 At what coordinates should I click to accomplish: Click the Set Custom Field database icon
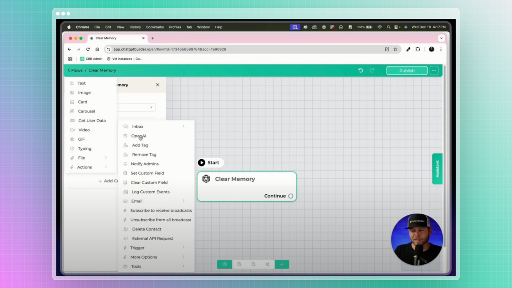(125, 173)
